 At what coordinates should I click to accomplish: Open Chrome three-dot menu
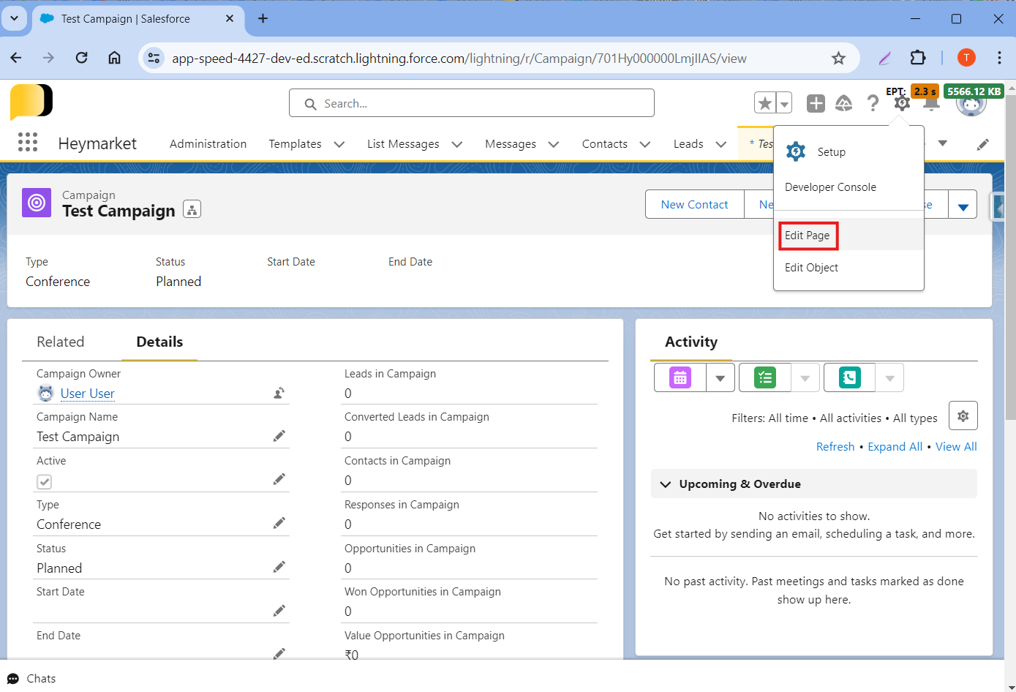[999, 58]
